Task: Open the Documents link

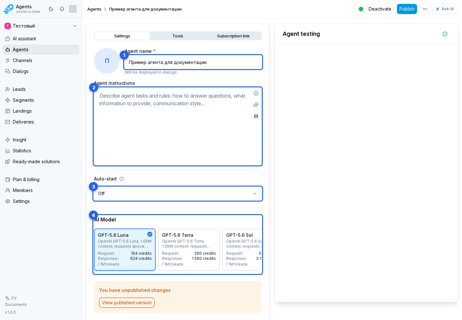Action: coord(16,305)
